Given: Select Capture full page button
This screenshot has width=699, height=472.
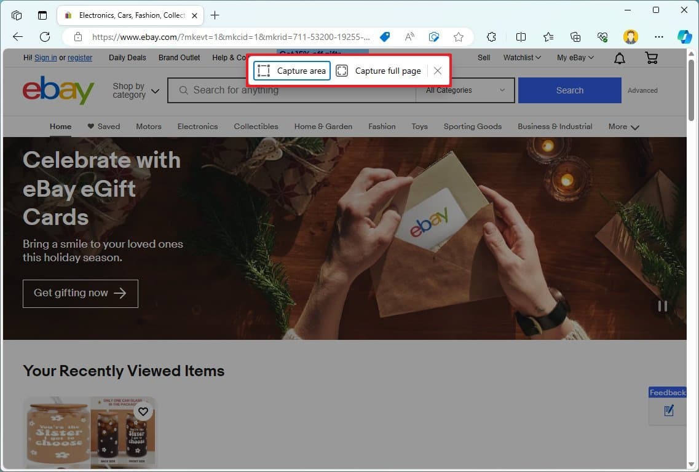Looking at the screenshot, I should 379,71.
